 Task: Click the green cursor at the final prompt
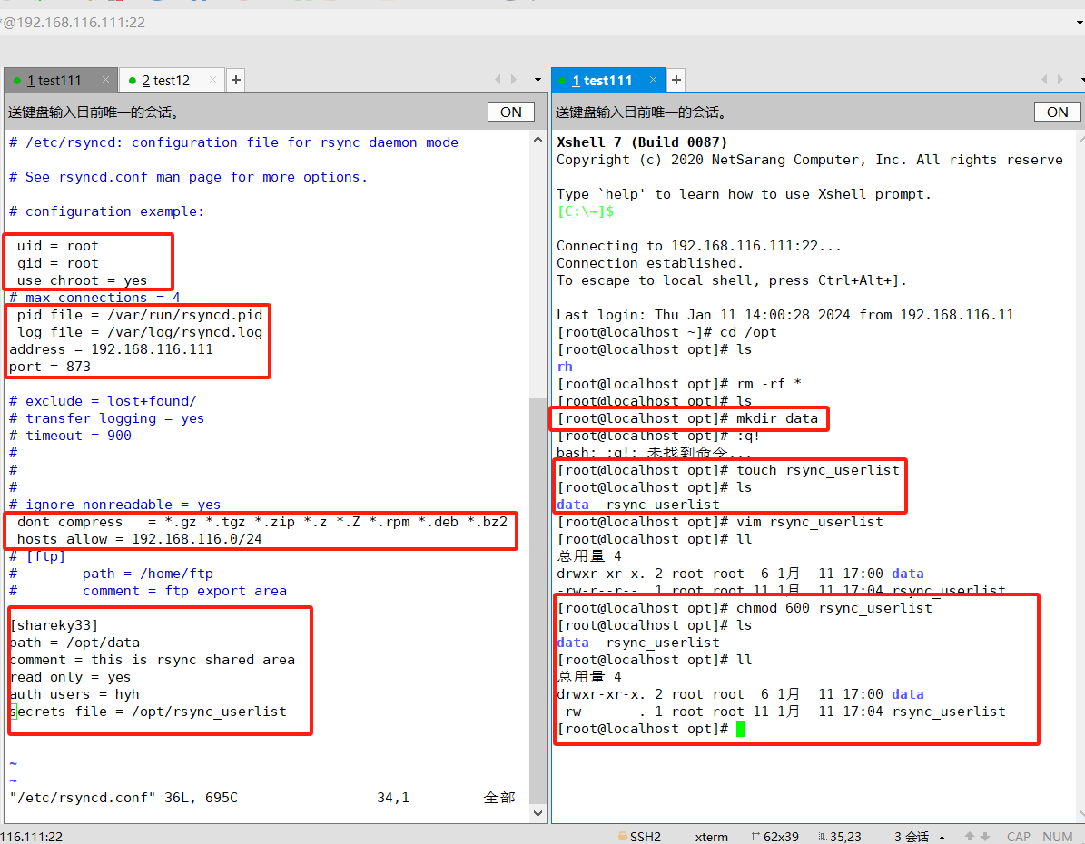740,729
